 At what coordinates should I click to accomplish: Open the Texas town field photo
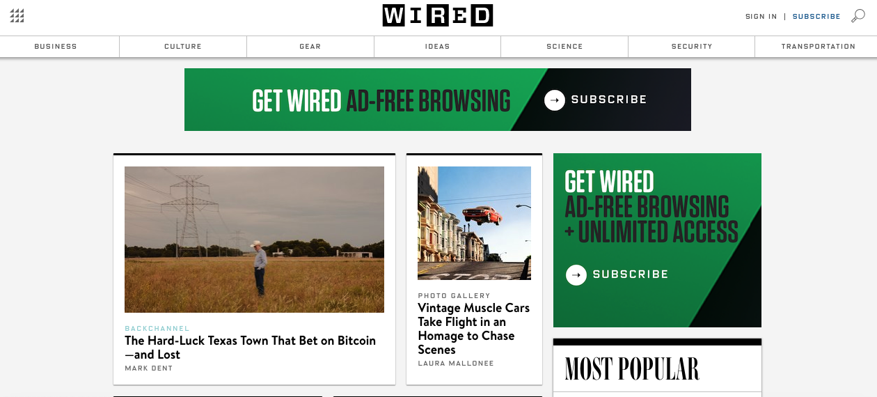click(254, 240)
